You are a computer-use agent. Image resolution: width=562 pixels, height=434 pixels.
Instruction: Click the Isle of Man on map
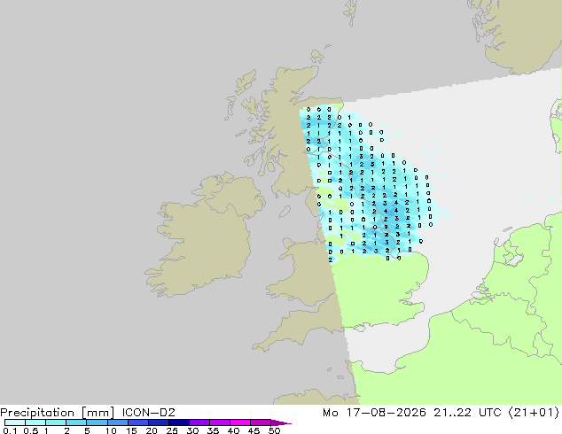click(x=285, y=212)
